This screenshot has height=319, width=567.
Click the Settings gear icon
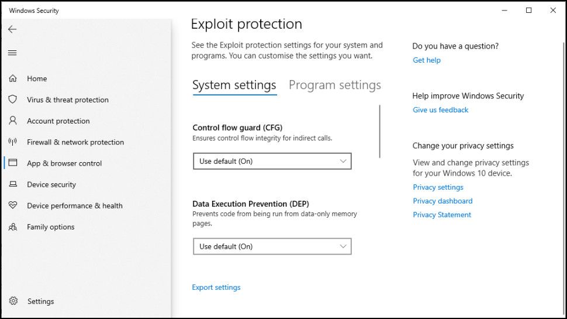[13, 301]
